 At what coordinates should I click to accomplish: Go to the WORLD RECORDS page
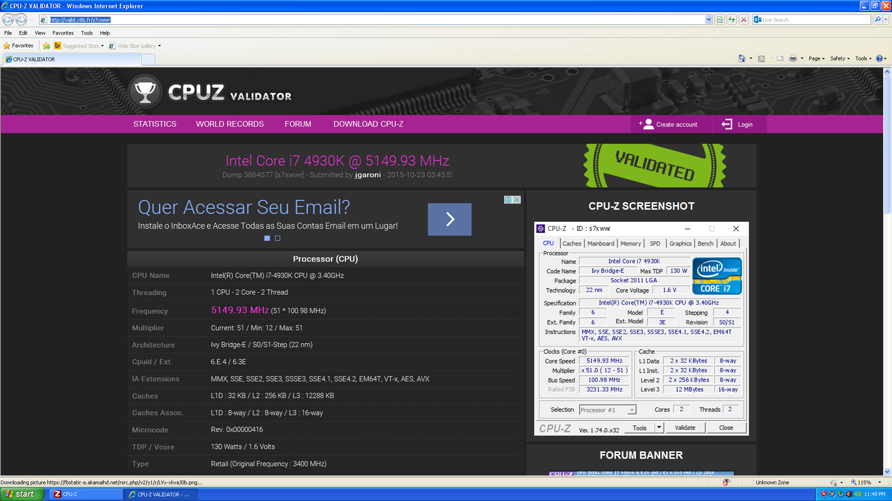[x=230, y=124]
